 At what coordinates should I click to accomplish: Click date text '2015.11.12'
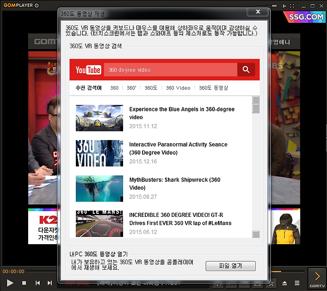point(143,126)
